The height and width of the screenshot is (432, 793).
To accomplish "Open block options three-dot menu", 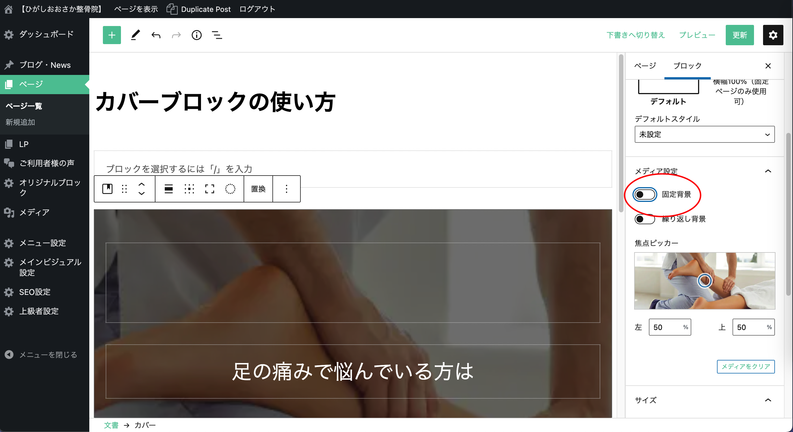I will tap(286, 189).
